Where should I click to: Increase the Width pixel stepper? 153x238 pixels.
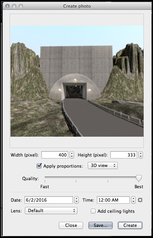[72, 153]
